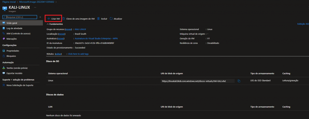
Task: Click 'Desabilitado' zone resilience value
Action: [213, 43]
